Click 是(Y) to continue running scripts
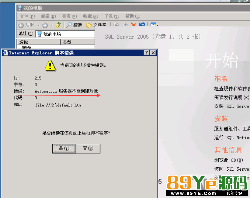The height and width of the screenshot is (198, 250). tap(64, 148)
